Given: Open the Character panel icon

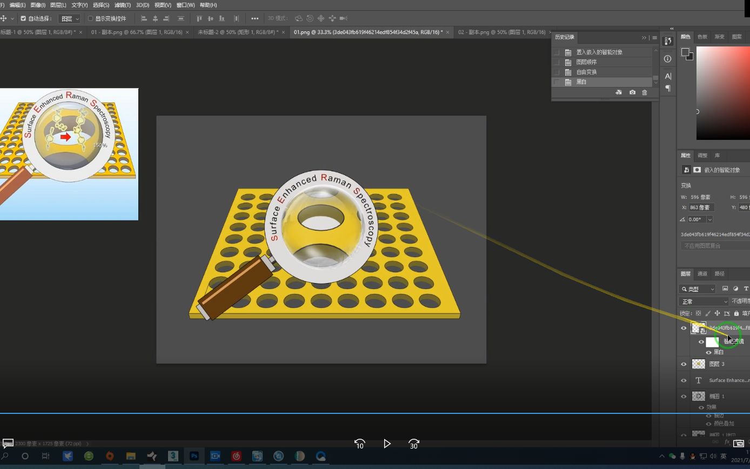Looking at the screenshot, I should coord(668,76).
